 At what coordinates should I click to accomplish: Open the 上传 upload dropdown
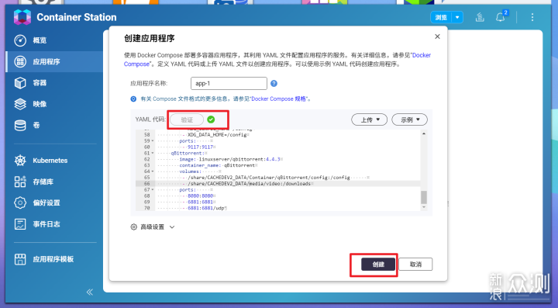(x=370, y=119)
